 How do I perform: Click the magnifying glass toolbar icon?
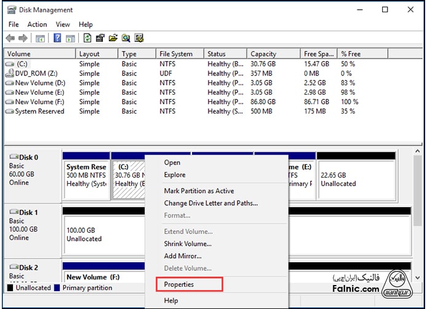tap(126, 38)
